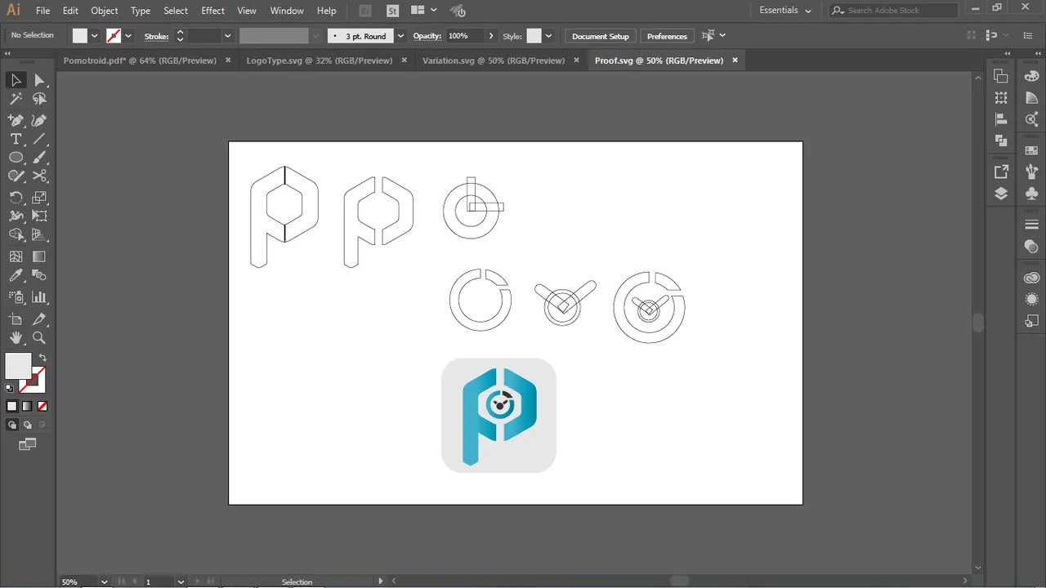
Task: Select the Scale tool
Action: click(x=39, y=198)
